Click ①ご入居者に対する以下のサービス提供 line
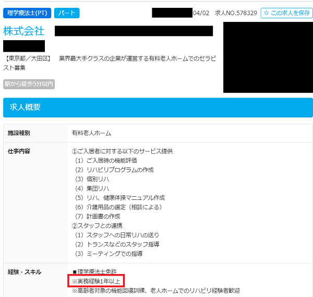 [x=122, y=151]
